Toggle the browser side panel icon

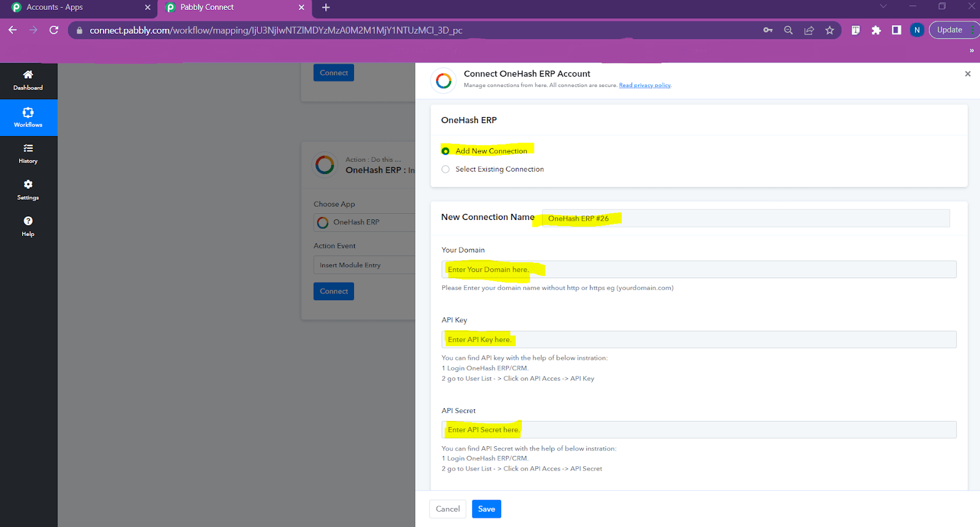pos(897,30)
